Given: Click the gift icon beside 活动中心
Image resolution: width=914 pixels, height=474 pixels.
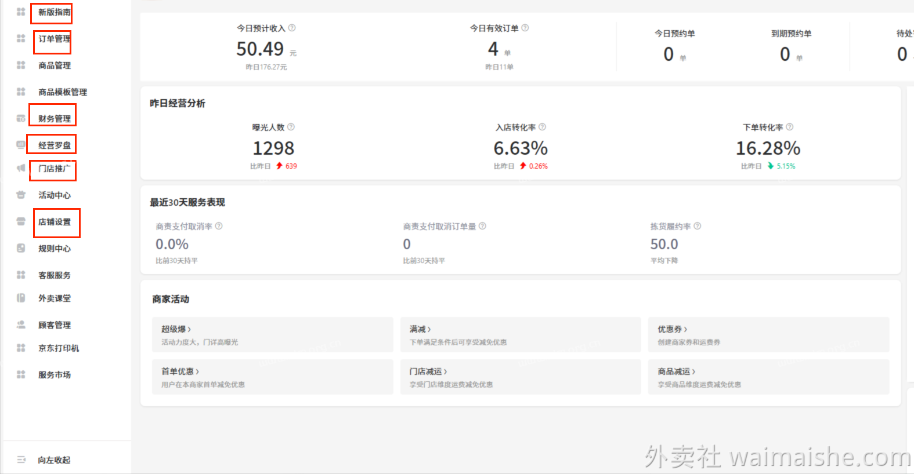Looking at the screenshot, I should 21,195.
